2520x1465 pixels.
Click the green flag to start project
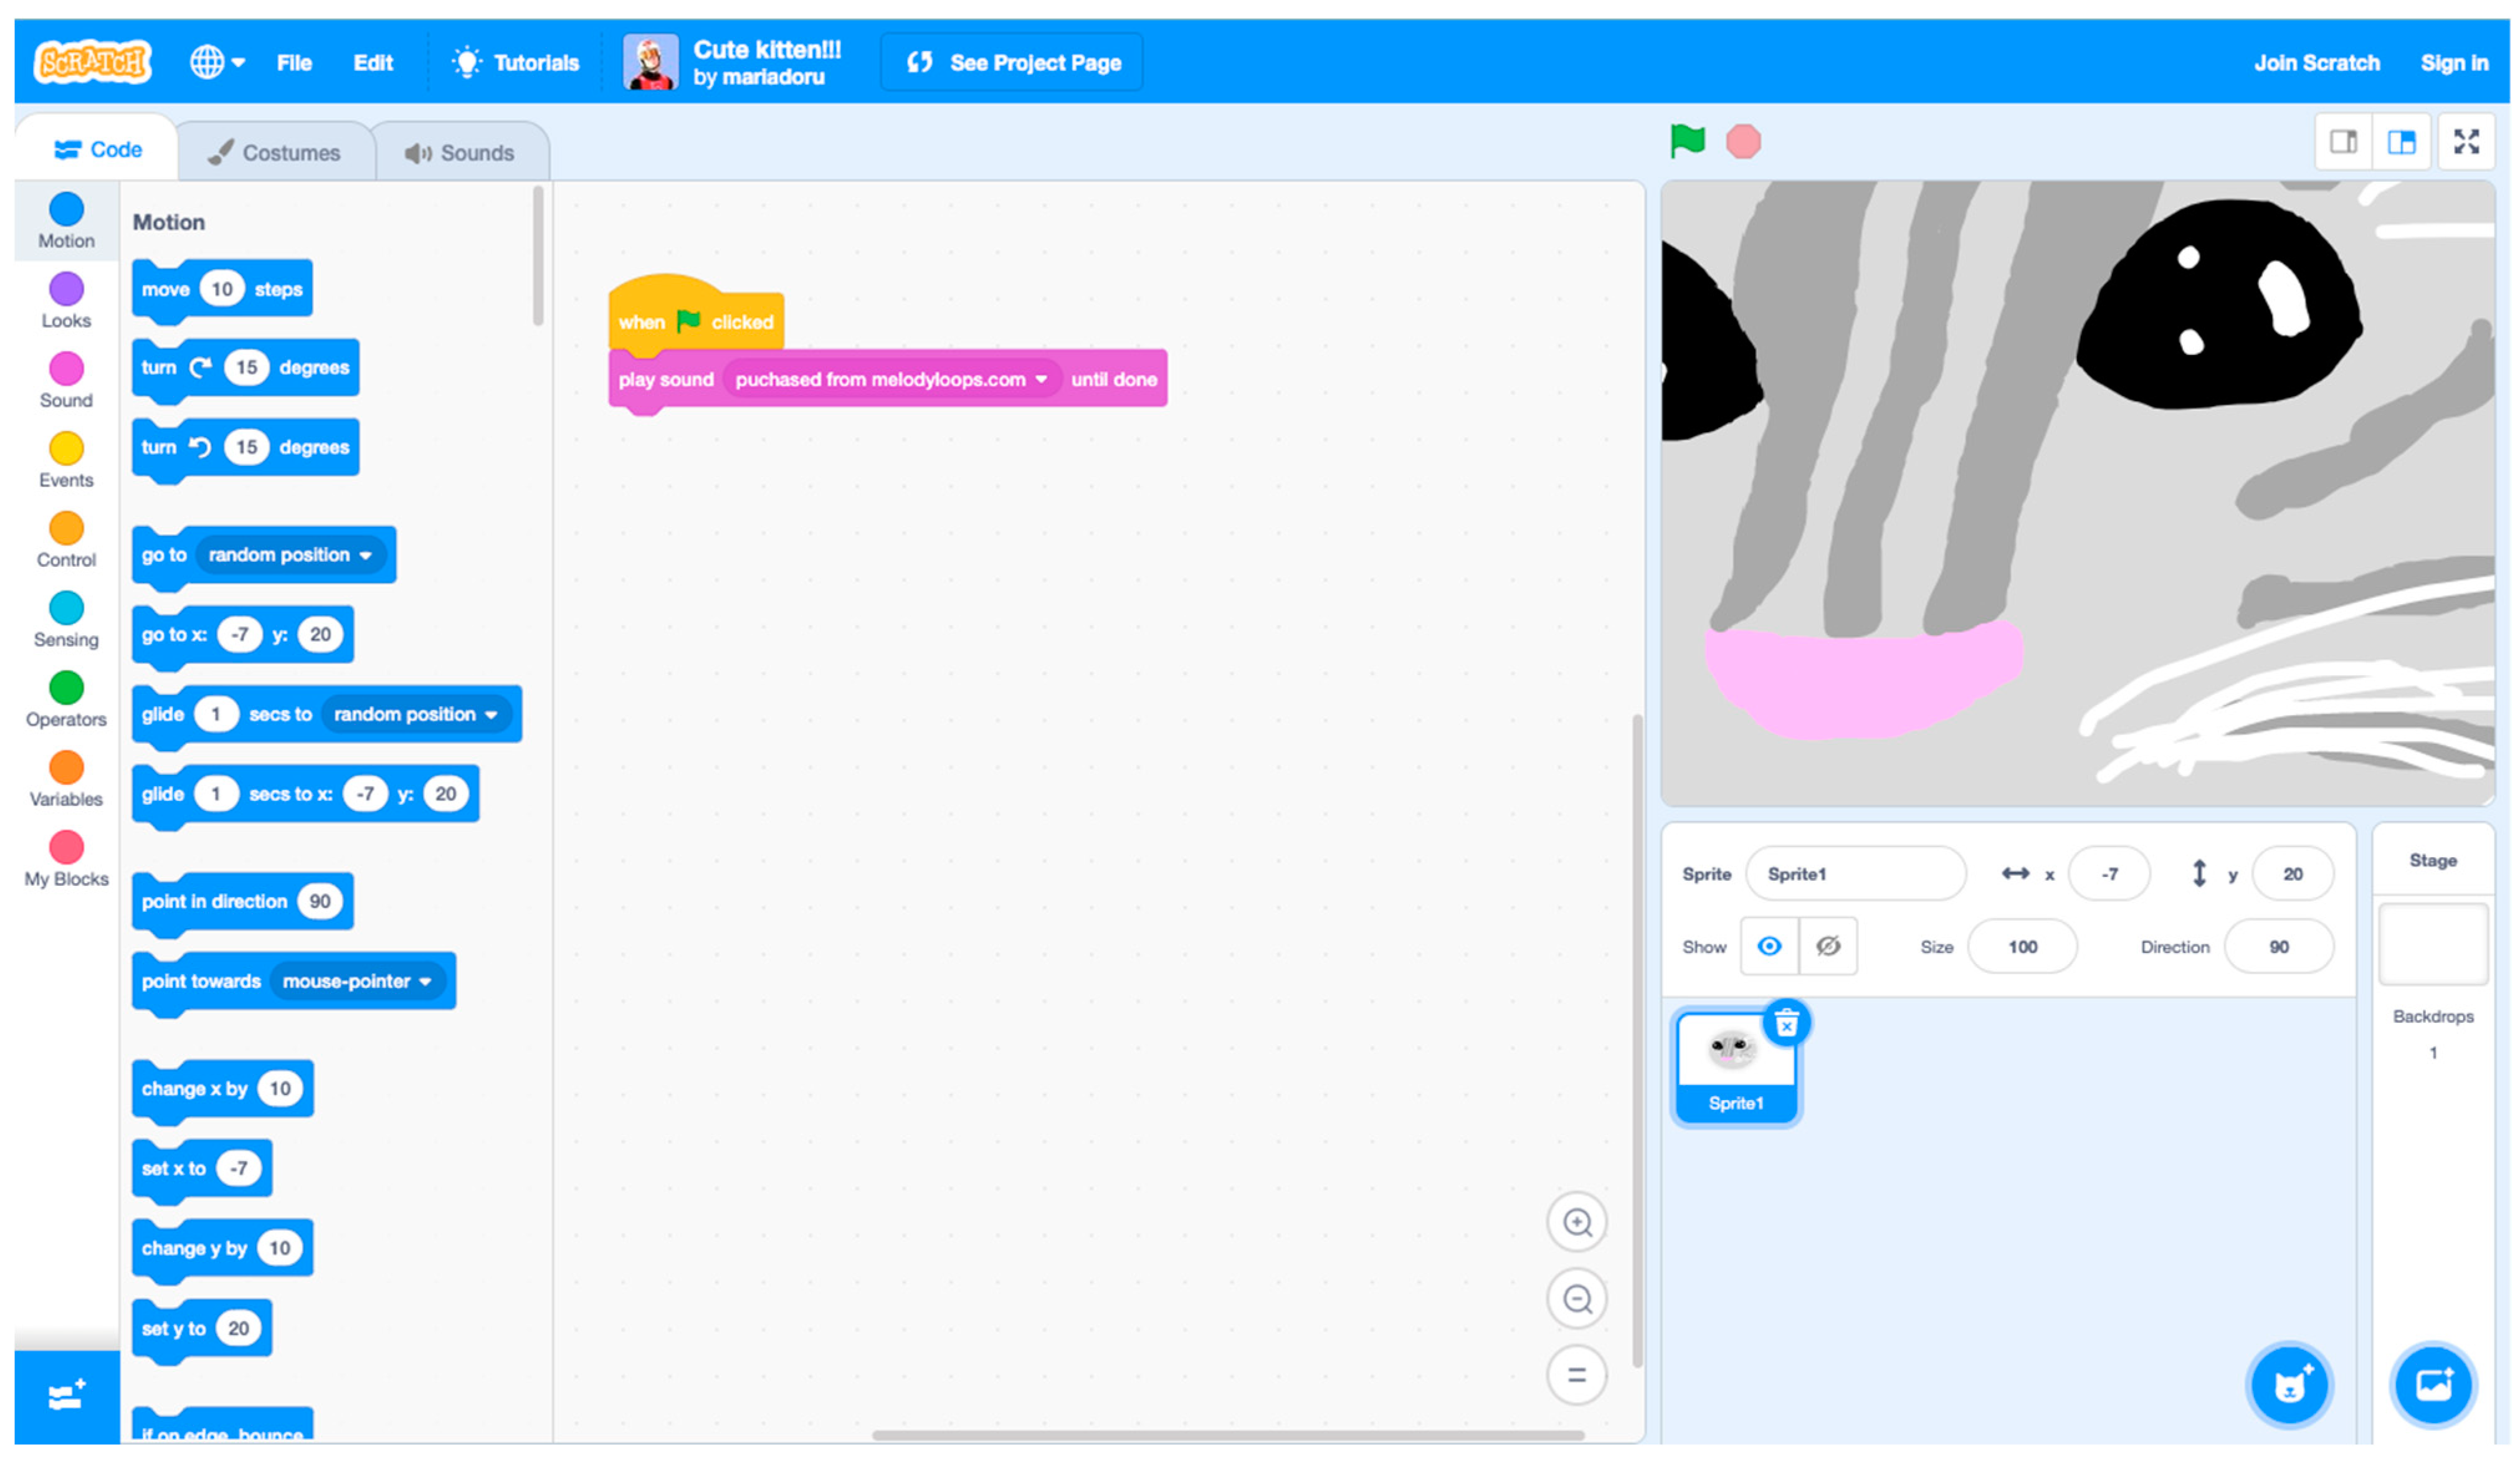[1687, 141]
